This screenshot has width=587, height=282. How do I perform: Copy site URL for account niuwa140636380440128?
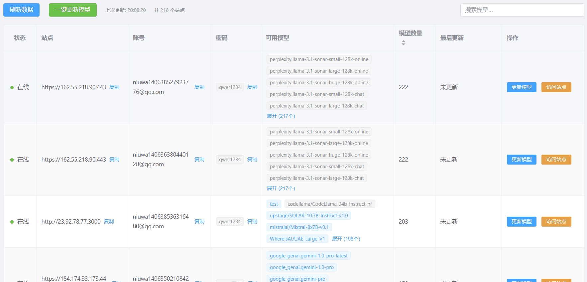coord(114,159)
